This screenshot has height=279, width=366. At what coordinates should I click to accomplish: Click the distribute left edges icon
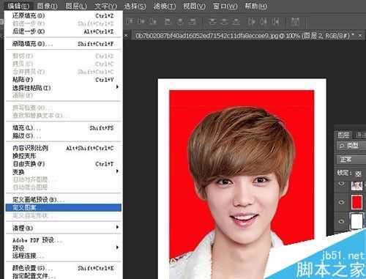click(x=251, y=22)
